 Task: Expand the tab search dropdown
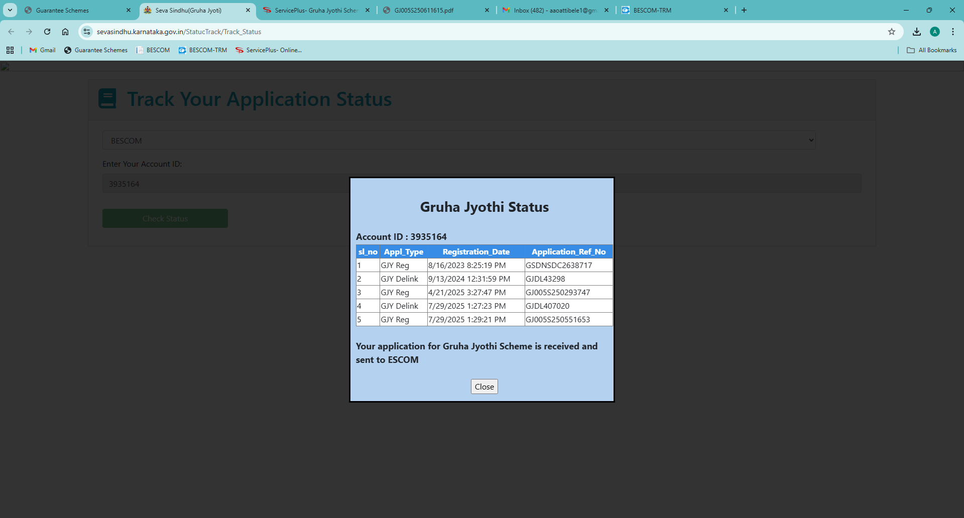10,10
